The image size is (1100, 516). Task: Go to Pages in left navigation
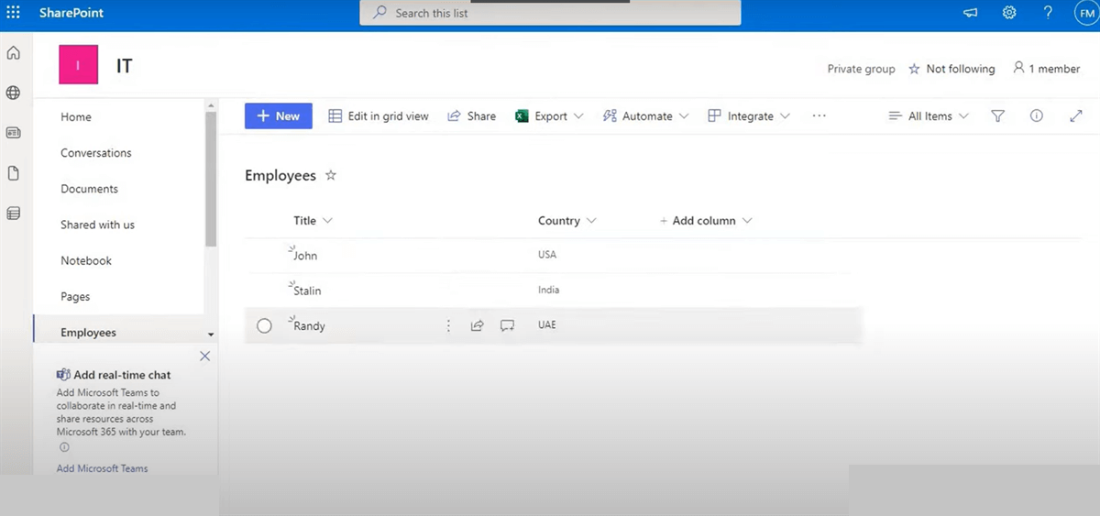click(x=75, y=297)
